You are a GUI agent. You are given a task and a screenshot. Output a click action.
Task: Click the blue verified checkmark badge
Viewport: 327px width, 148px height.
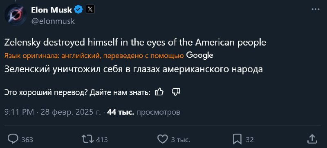[x=78, y=9]
